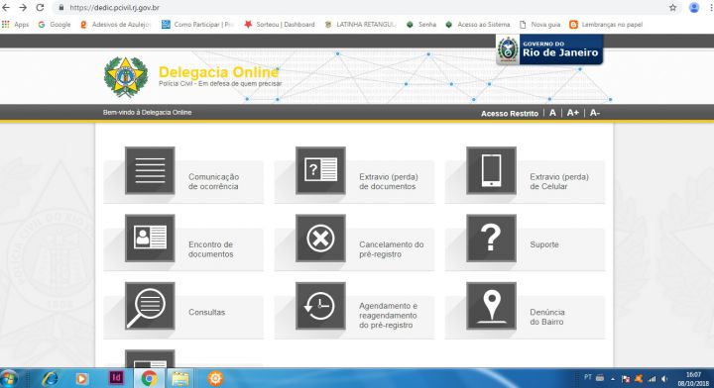Viewport: 714px width, 388px height.
Task: Open the Apps bookmarks shortcut
Action: pos(16,25)
